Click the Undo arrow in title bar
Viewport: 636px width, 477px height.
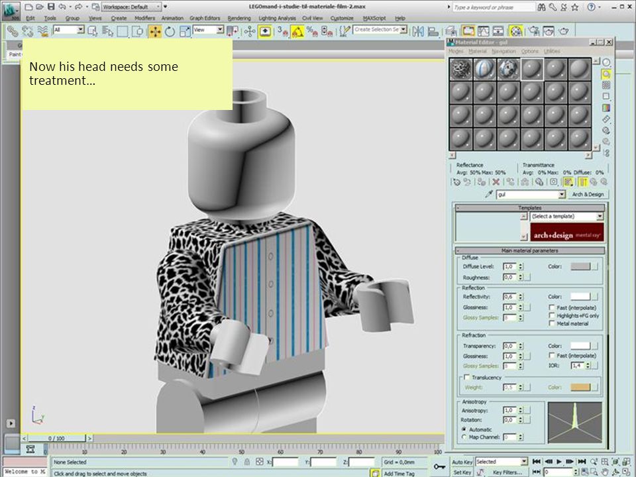(x=62, y=7)
